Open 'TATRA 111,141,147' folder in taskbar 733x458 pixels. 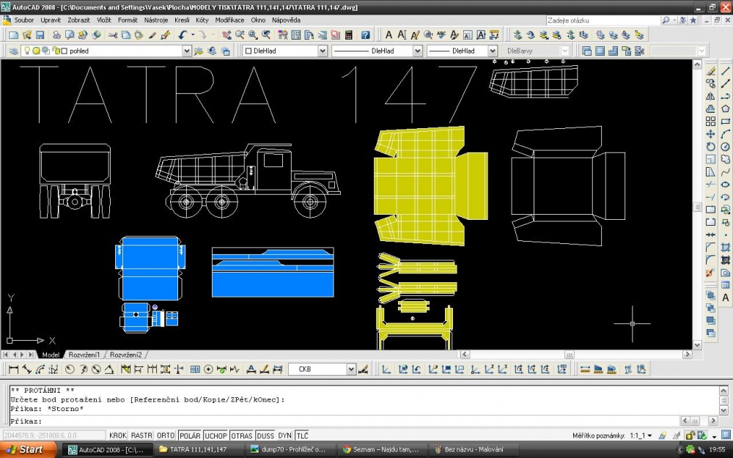[199, 450]
